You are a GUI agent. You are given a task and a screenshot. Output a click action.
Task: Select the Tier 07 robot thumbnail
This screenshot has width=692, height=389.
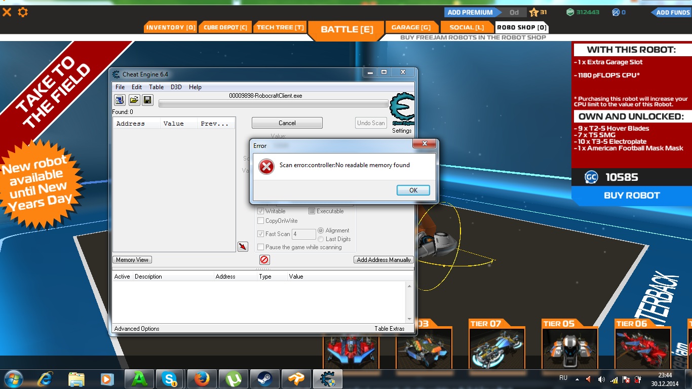[496, 348]
